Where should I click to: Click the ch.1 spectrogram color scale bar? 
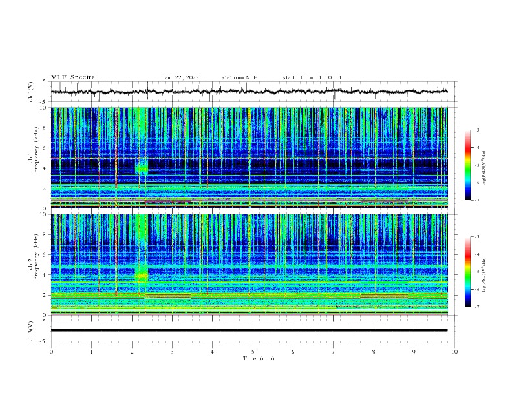pyautogui.click(x=468, y=165)
